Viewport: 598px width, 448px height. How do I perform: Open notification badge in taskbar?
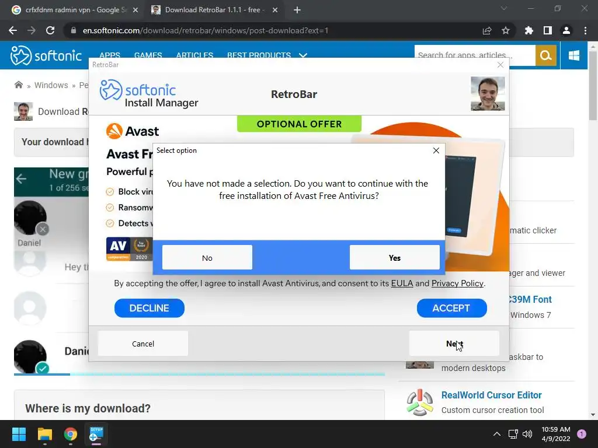pos(582,434)
